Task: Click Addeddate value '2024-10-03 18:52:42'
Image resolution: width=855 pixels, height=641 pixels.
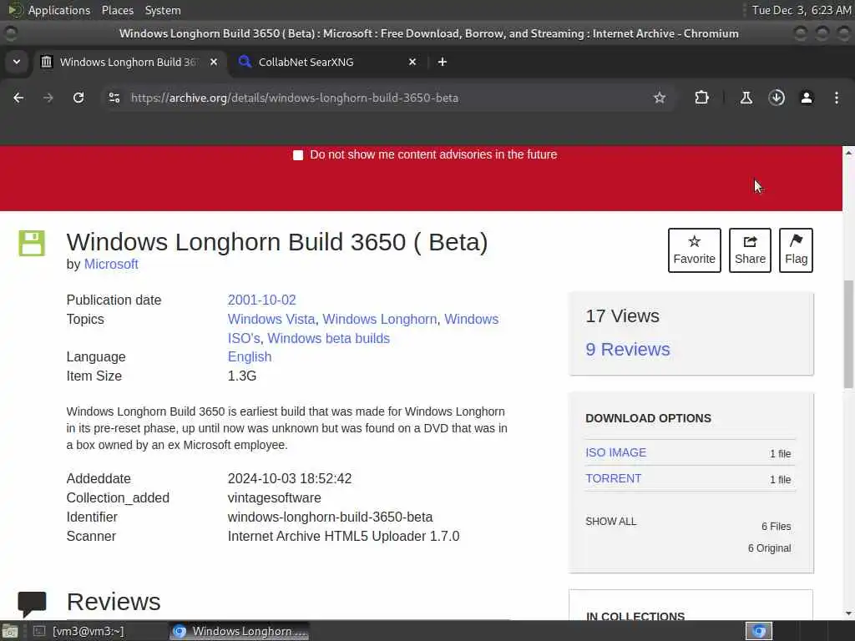Action: (290, 478)
